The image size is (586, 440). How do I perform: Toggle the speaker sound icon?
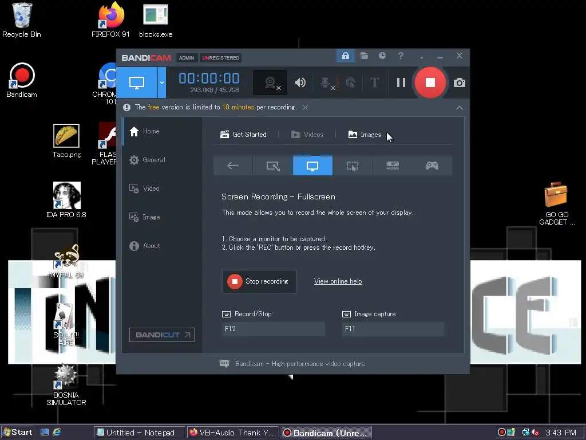(300, 82)
